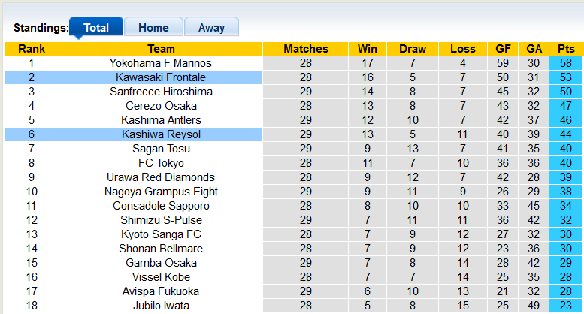Select the Away standings tab
Screen dimensions: 584x314
coord(211,28)
